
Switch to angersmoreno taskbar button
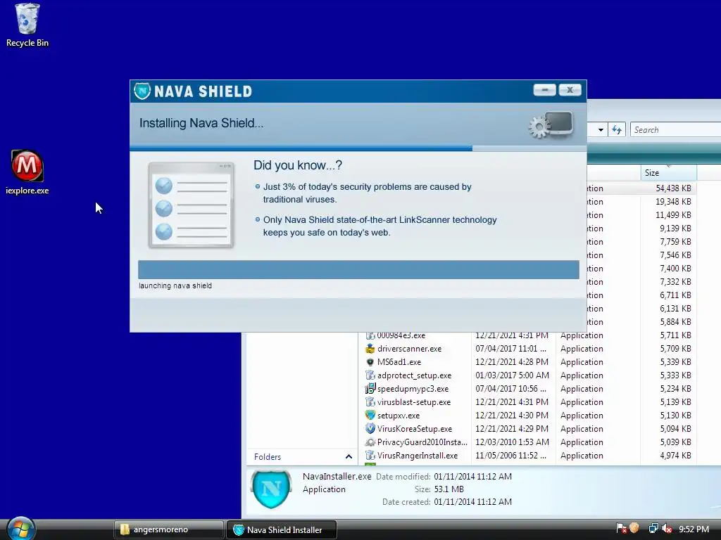tap(169, 529)
